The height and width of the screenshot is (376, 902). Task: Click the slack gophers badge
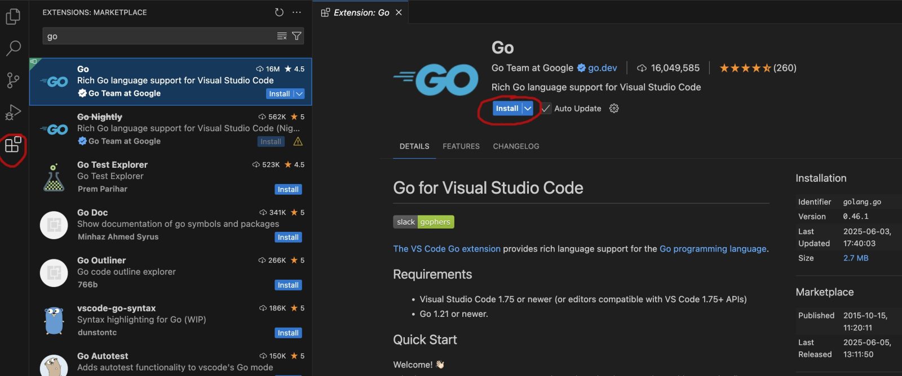(423, 222)
